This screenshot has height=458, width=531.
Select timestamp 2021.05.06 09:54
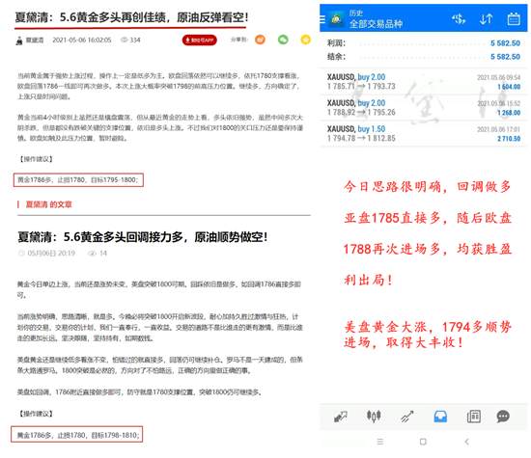pos(498,77)
